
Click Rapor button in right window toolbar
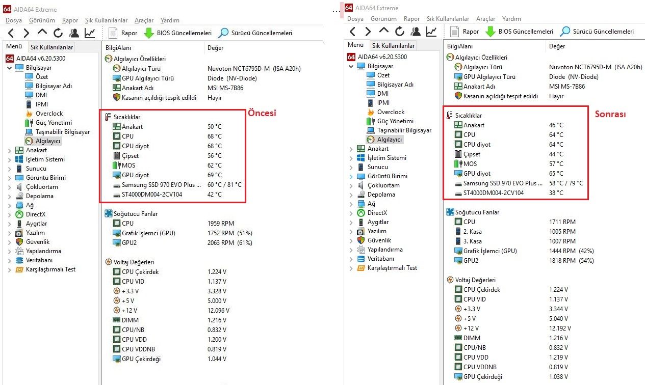[465, 32]
